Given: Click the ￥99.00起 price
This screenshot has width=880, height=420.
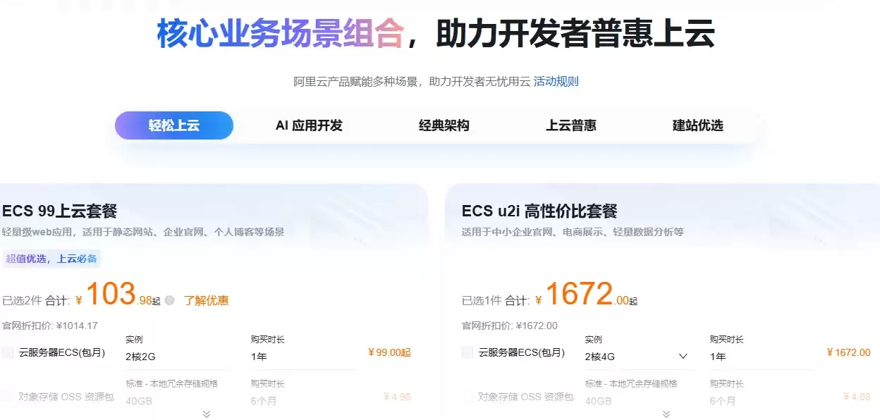Looking at the screenshot, I should pyautogui.click(x=389, y=352).
